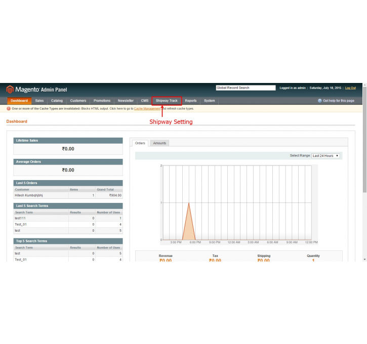Open the Dashboard menu item

point(19,101)
